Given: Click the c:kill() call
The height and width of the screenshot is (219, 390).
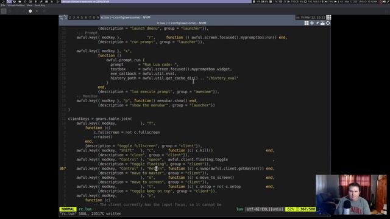Looking at the screenshot, I should point(204,150).
